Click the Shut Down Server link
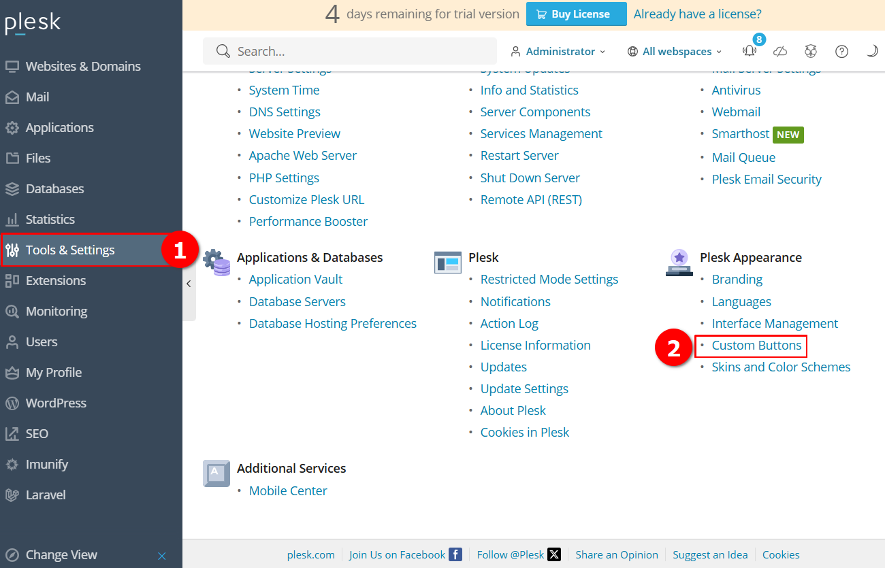This screenshot has width=885, height=568. (530, 178)
